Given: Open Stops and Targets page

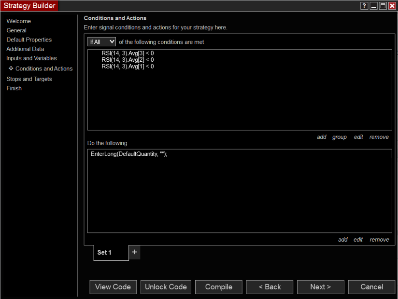Looking at the screenshot, I should (x=29, y=79).
